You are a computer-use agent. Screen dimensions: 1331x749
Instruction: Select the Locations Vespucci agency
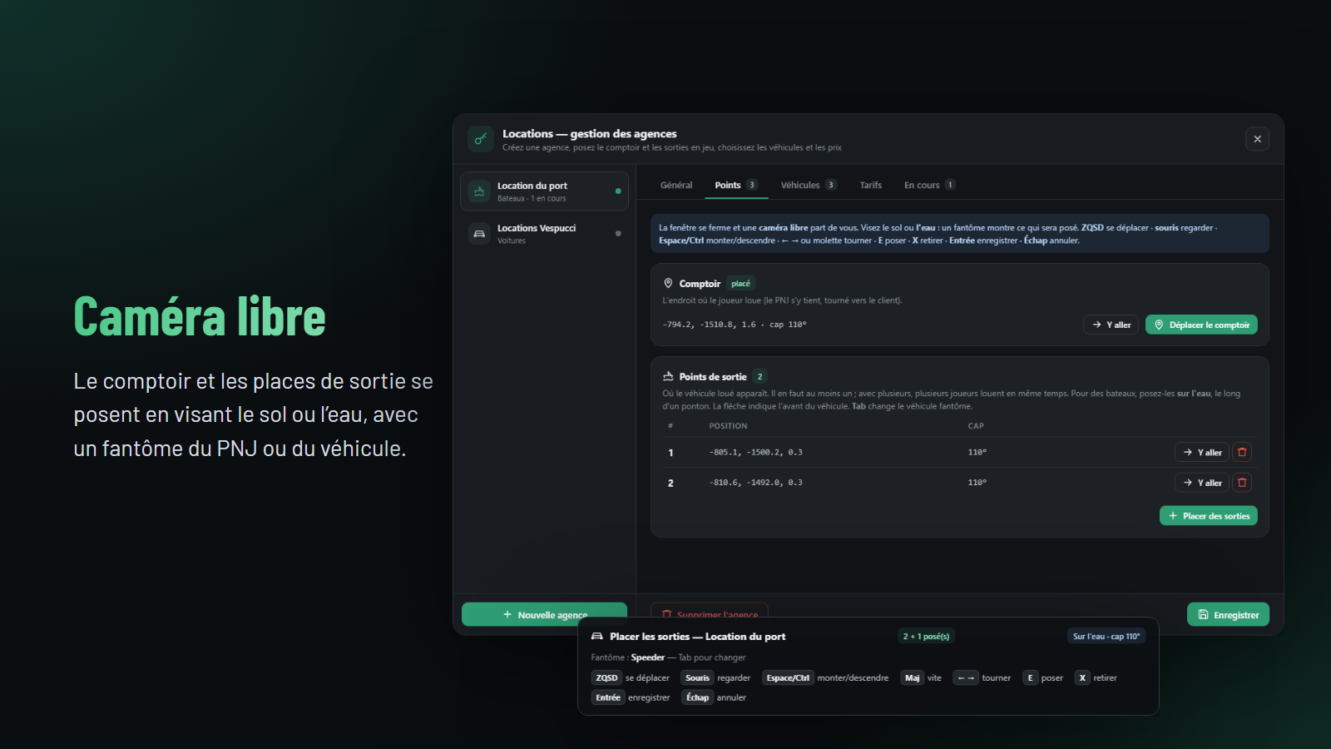point(545,234)
